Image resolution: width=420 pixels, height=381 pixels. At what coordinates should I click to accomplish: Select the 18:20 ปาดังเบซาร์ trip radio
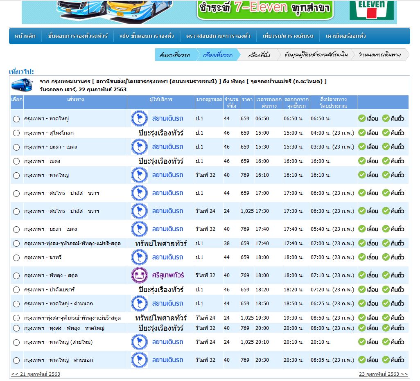point(16,290)
